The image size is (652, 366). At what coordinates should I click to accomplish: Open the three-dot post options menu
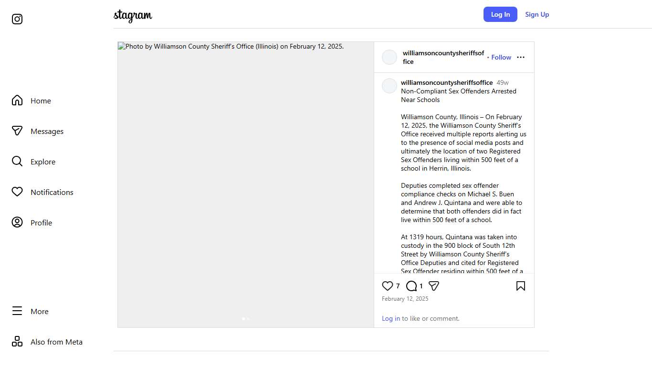(521, 57)
